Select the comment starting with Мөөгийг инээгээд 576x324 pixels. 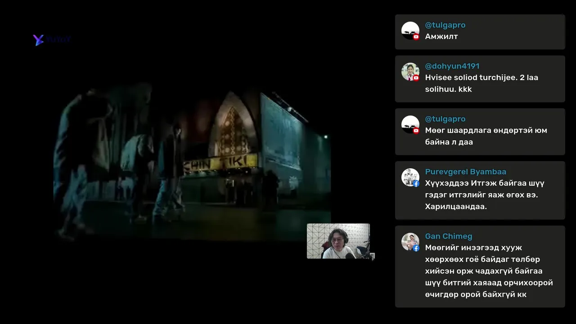[489, 271]
